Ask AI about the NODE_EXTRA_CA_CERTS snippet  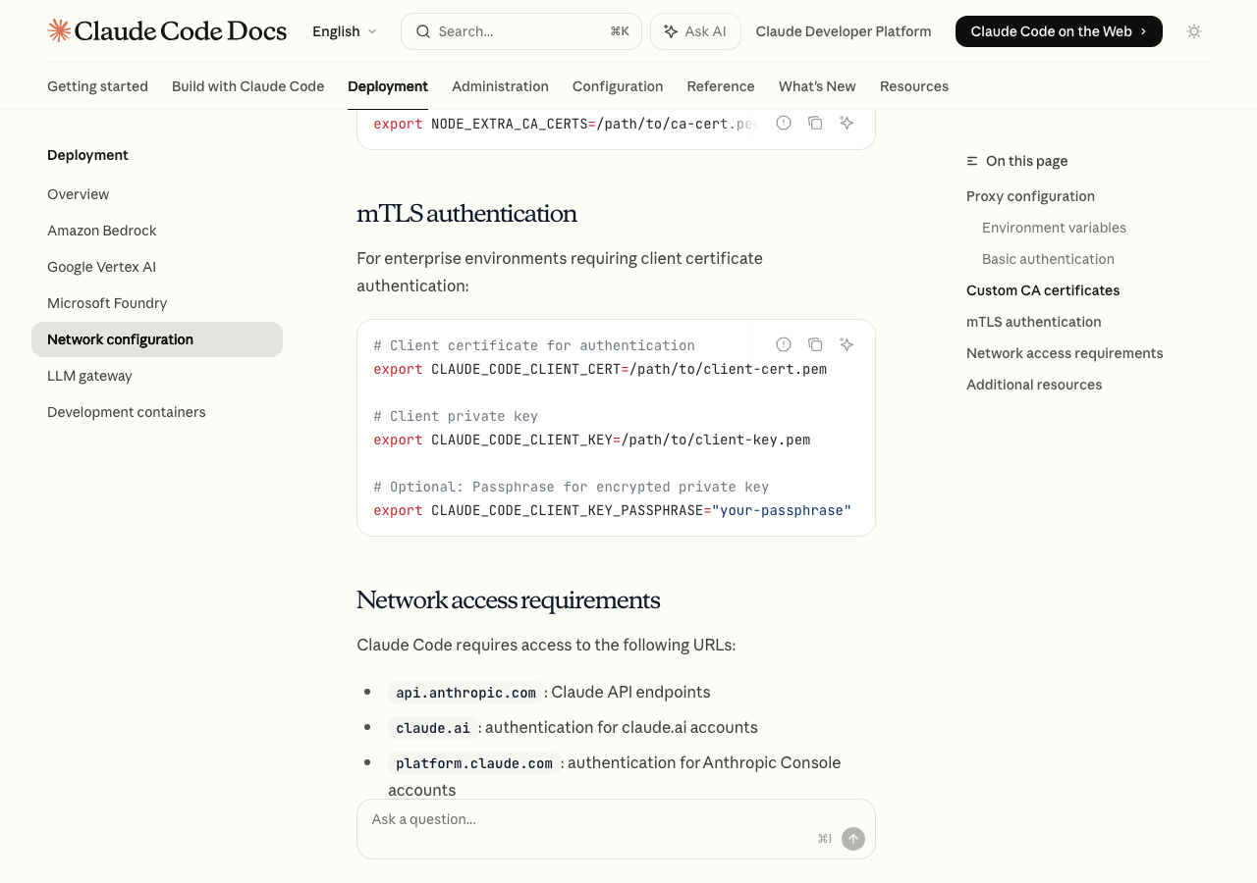coord(847,123)
